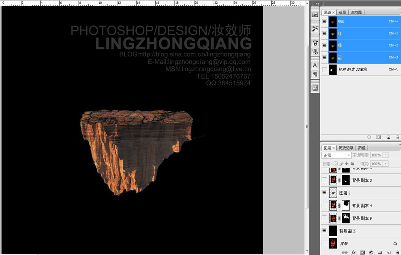The height and width of the screenshot is (255, 401).
Task: Load channel as selection circle icon
Action: [x=369, y=137]
